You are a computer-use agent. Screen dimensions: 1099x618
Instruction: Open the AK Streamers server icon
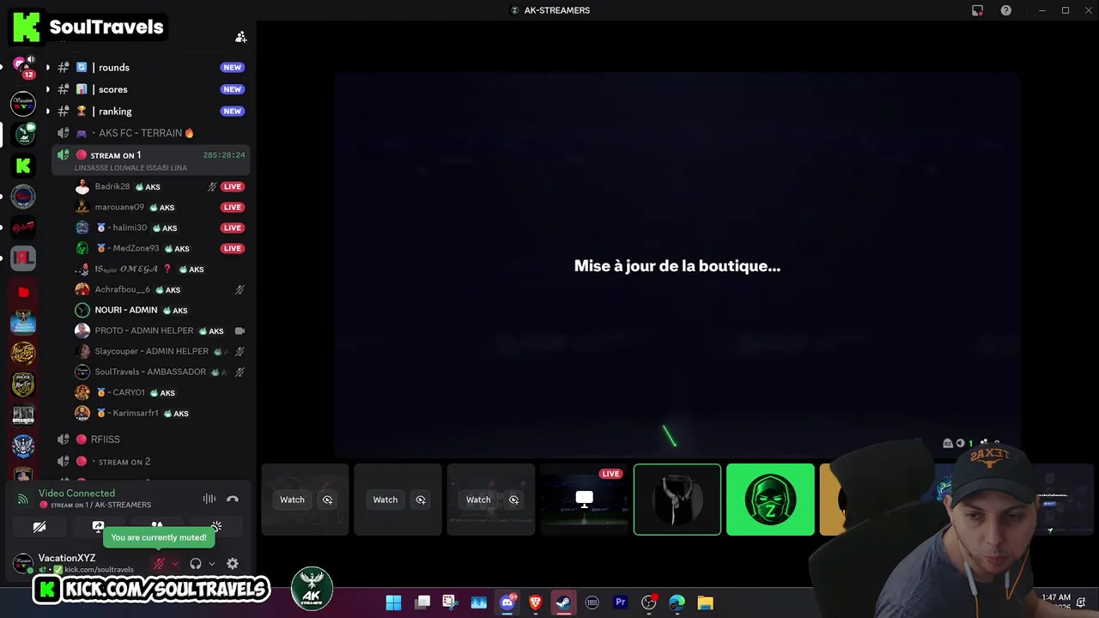coord(23,134)
